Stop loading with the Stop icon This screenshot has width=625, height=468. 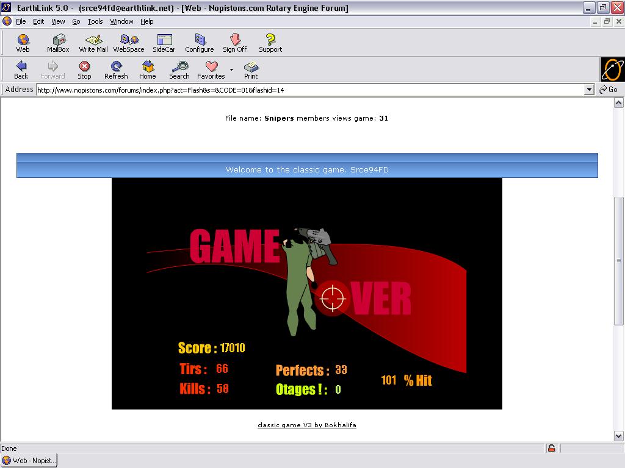(x=84, y=69)
